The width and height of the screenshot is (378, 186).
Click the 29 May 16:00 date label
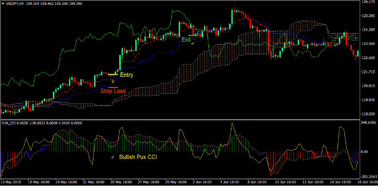[176, 182]
